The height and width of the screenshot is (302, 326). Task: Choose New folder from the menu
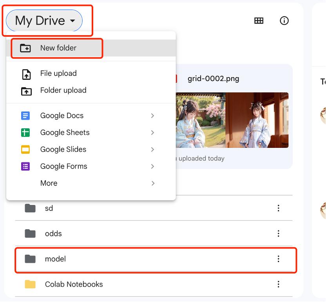[58, 48]
